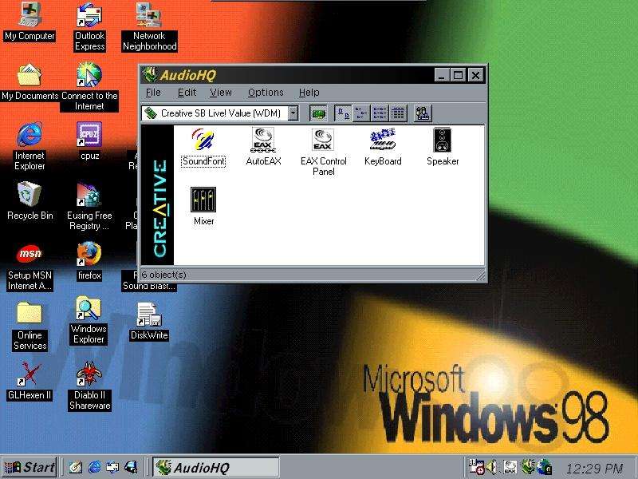
Task: Select the cpuz desktop shortcut
Action: click(x=89, y=141)
